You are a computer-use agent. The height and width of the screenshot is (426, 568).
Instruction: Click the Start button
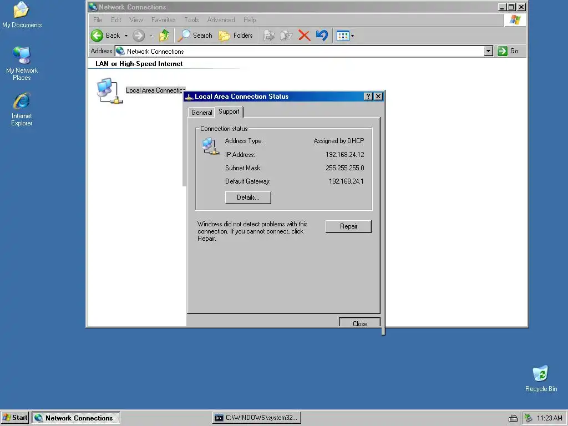pos(15,418)
